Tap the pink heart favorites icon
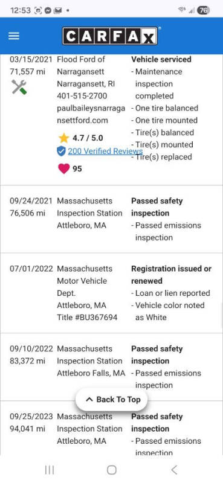 [x=64, y=168]
